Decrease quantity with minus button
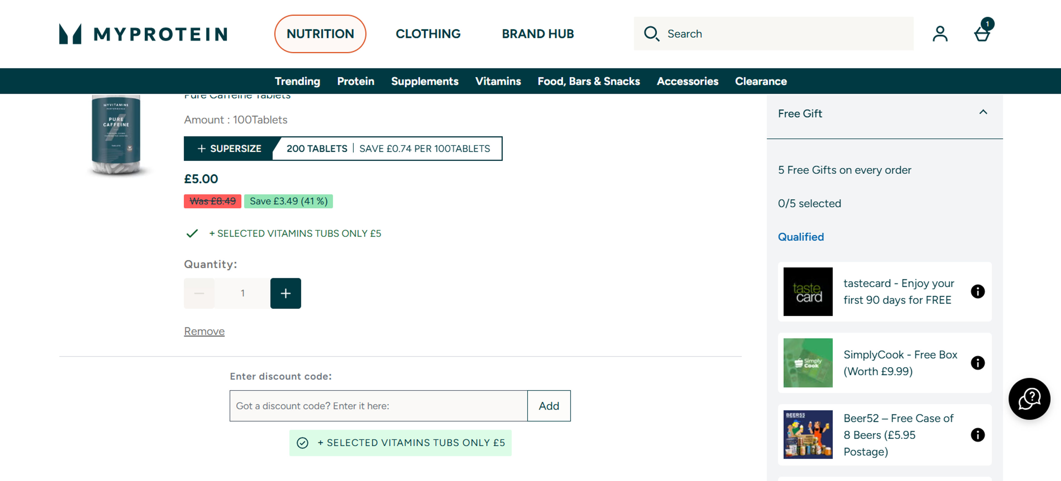The height and width of the screenshot is (481, 1061). coord(199,293)
